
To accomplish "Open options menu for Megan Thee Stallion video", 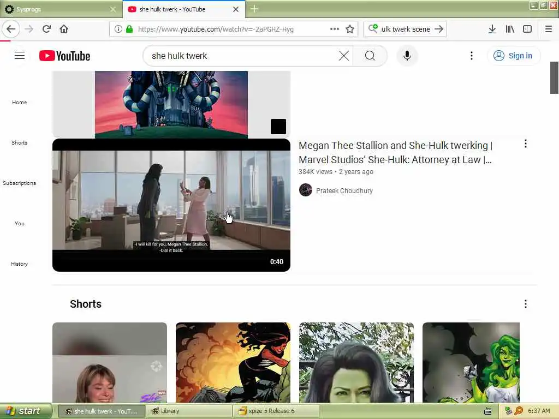I will point(526,143).
